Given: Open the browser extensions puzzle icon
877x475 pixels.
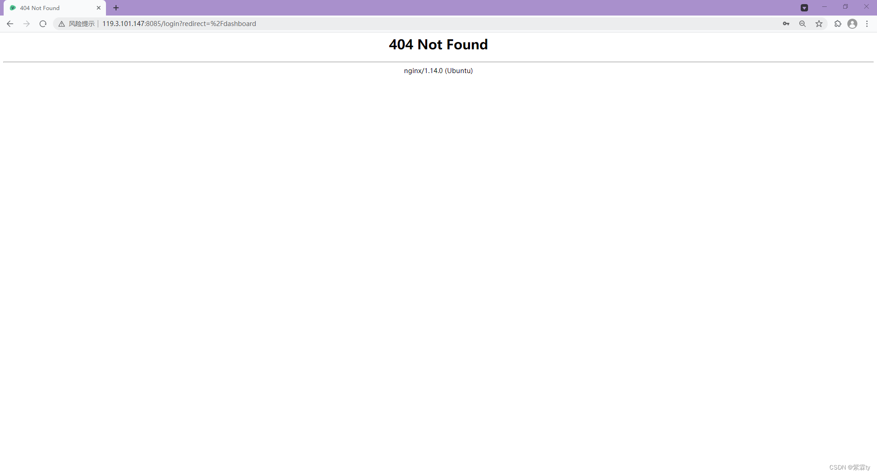Looking at the screenshot, I should tap(838, 24).
